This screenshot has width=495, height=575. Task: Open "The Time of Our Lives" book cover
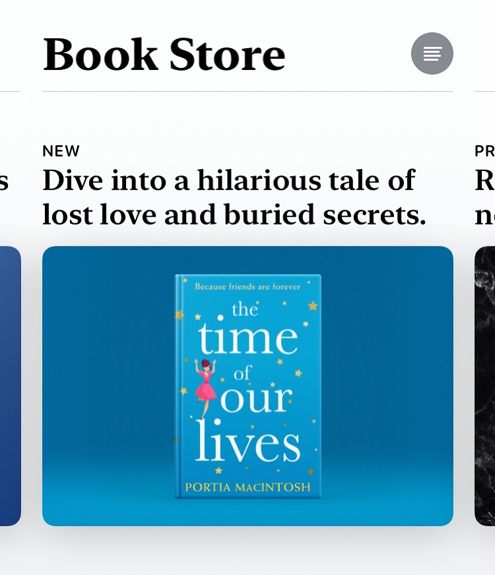(x=248, y=386)
